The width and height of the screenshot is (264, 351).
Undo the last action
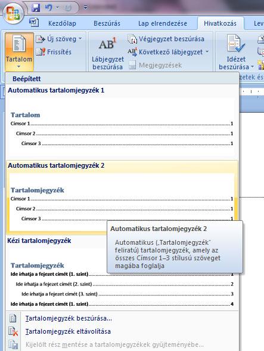(48, 8)
